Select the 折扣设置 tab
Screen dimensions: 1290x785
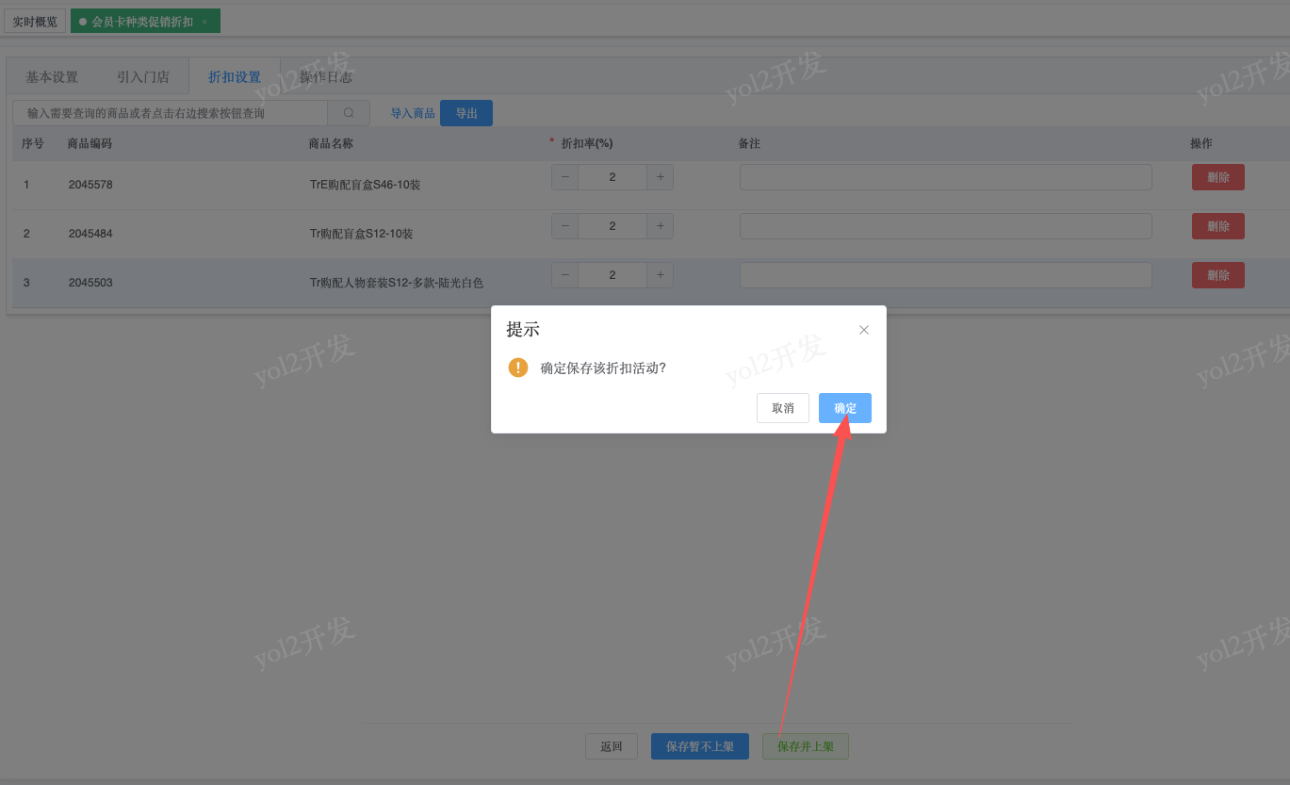click(235, 77)
